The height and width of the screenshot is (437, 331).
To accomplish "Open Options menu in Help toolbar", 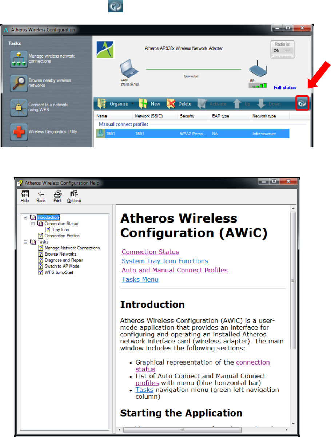I will (74, 197).
